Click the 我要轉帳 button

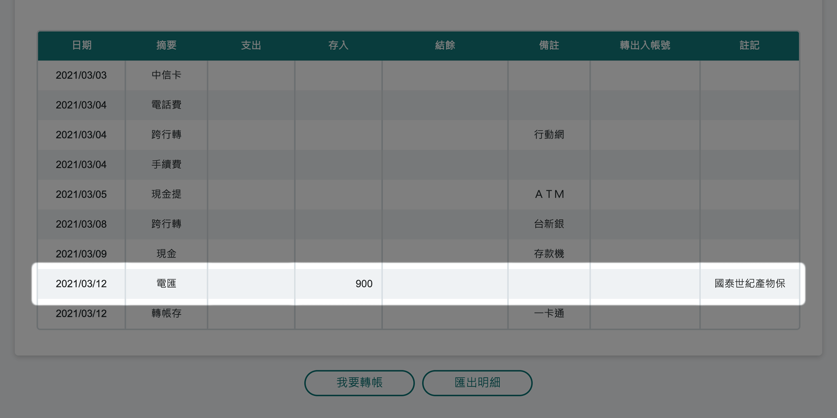(x=359, y=383)
